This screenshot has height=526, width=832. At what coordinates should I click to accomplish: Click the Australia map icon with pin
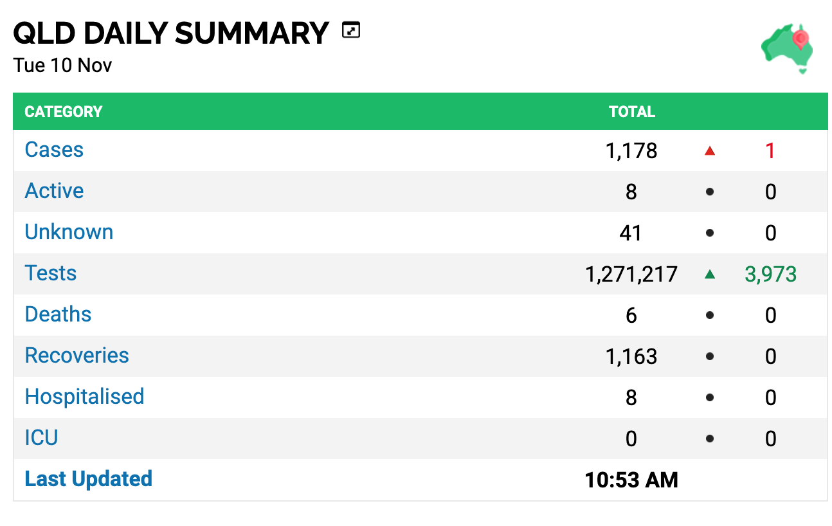click(x=788, y=49)
